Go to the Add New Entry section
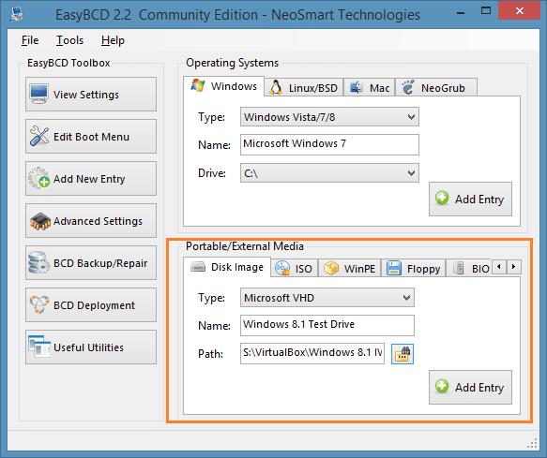This screenshot has height=458, width=547. coord(91,179)
